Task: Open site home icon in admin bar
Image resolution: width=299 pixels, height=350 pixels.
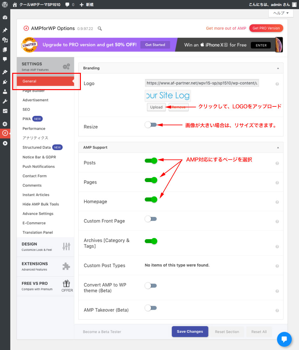Action: pos(15,4)
